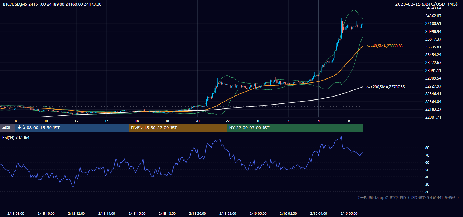The image size is (463, 217).
Task: Click hour label 14 below price chart
Action: pos(107,121)
